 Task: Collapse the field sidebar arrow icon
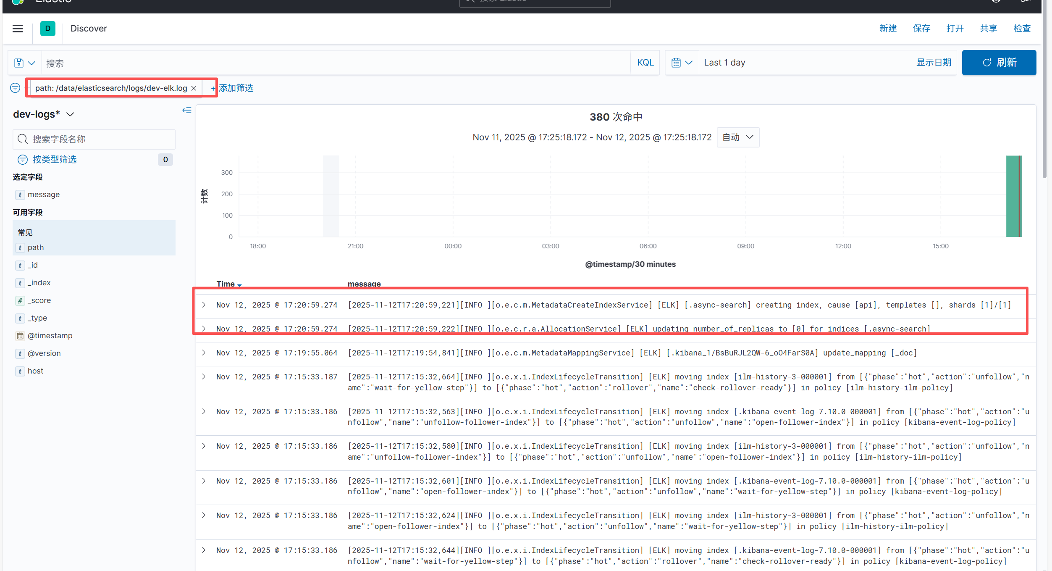(187, 110)
